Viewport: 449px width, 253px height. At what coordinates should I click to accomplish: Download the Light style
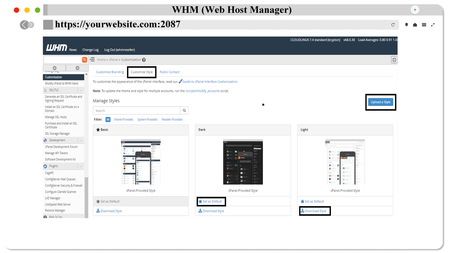[x=314, y=211]
